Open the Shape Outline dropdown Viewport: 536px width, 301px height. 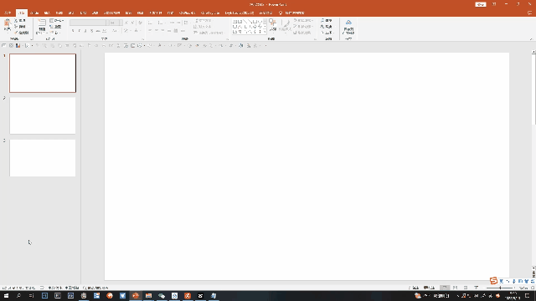click(303, 27)
